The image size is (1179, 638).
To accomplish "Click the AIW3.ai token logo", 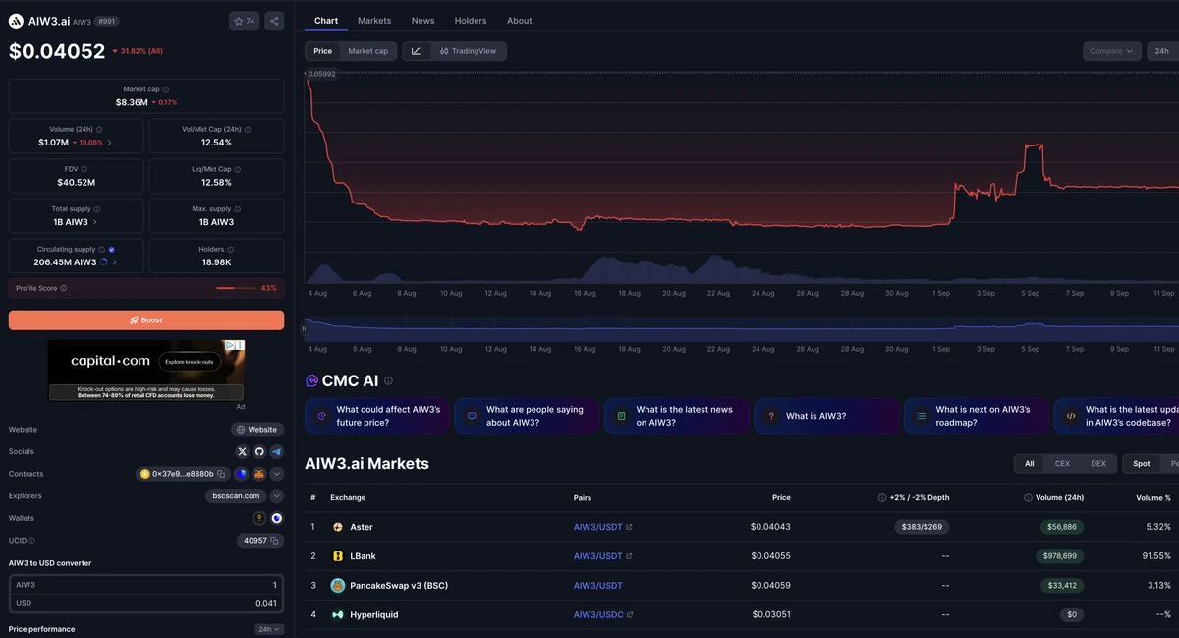I will point(16,21).
